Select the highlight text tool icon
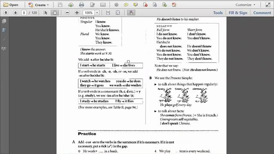The image size is (274, 154). (136, 5)
